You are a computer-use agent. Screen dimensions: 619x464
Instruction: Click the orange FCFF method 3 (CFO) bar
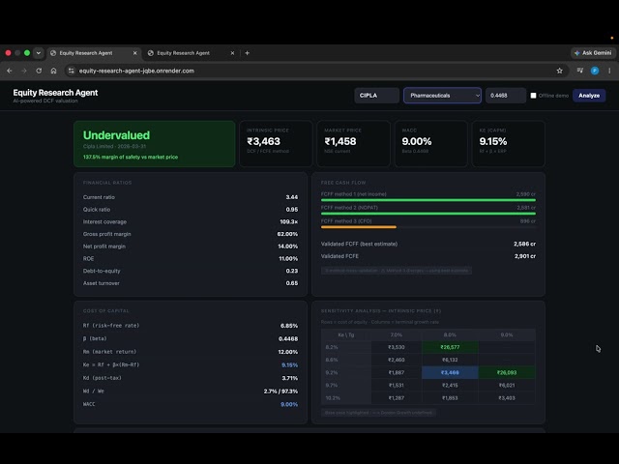(x=359, y=227)
